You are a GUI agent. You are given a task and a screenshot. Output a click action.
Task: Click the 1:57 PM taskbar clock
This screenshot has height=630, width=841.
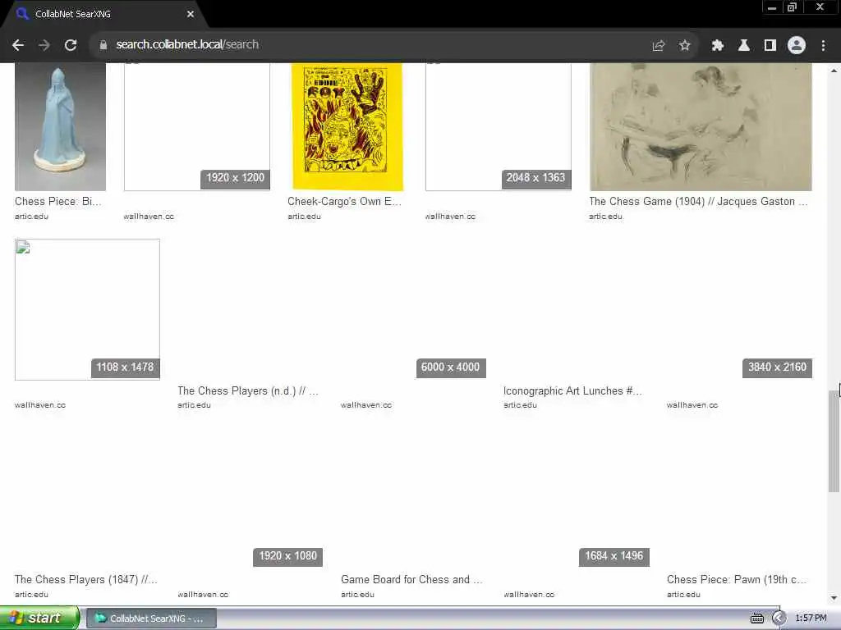click(x=811, y=619)
